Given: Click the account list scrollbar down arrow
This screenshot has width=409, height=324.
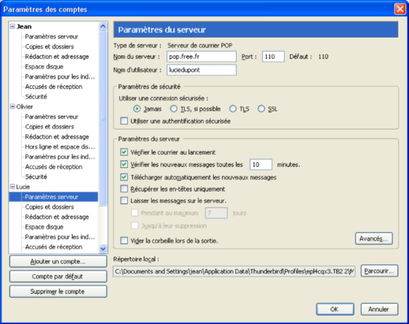Looking at the screenshot, I should coord(102,248).
